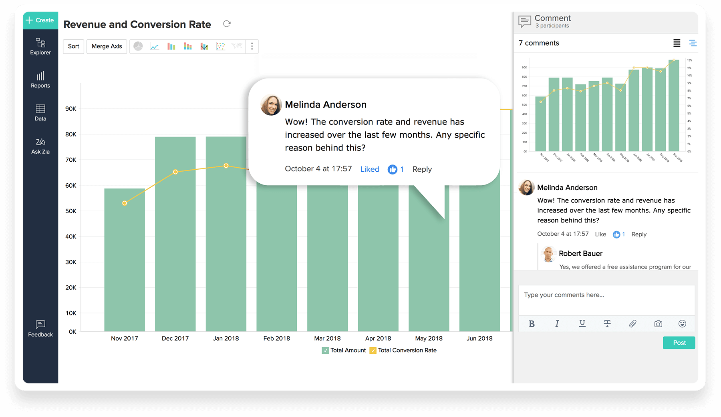The width and height of the screenshot is (721, 417).
Task: Choose the stacked bar chart icon
Action: click(188, 46)
